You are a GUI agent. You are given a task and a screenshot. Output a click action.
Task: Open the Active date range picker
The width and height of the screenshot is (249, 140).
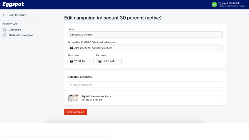point(145,48)
